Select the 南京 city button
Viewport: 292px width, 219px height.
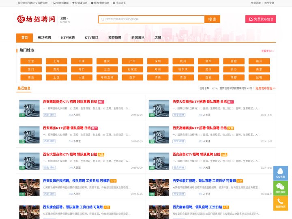[x=259, y=69]
